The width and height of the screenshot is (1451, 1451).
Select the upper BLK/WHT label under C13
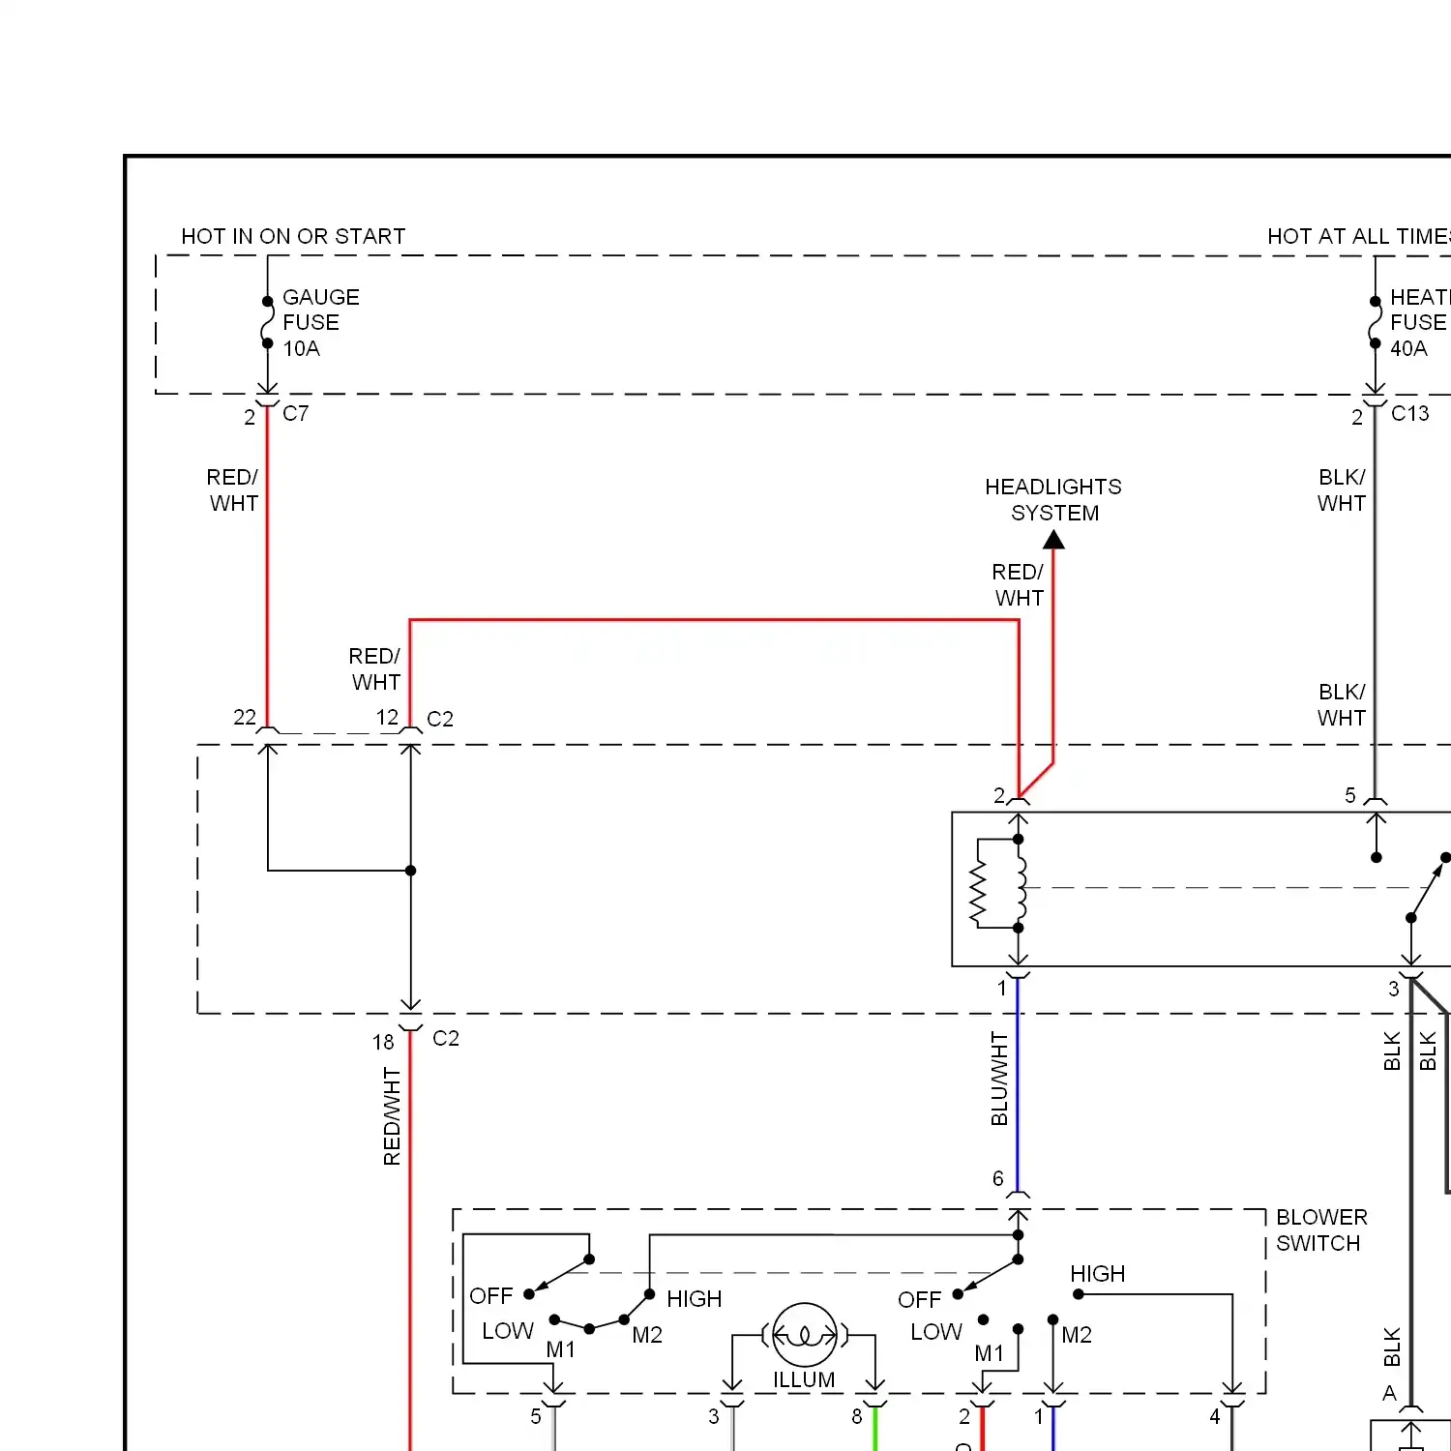[x=1342, y=489]
